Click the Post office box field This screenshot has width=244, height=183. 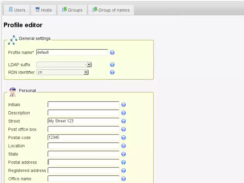83,129
